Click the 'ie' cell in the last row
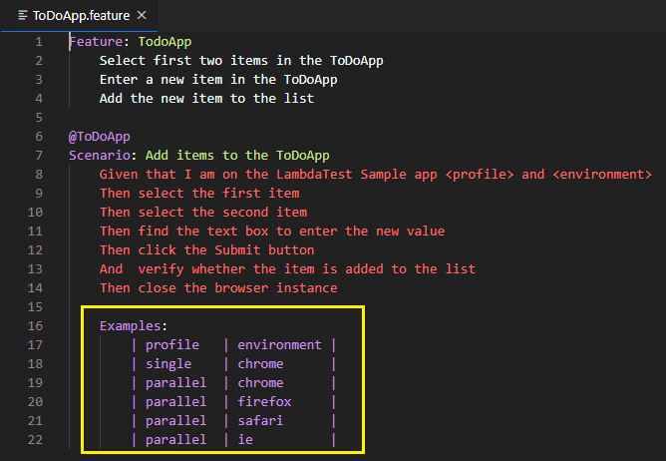The image size is (666, 461). [x=245, y=440]
